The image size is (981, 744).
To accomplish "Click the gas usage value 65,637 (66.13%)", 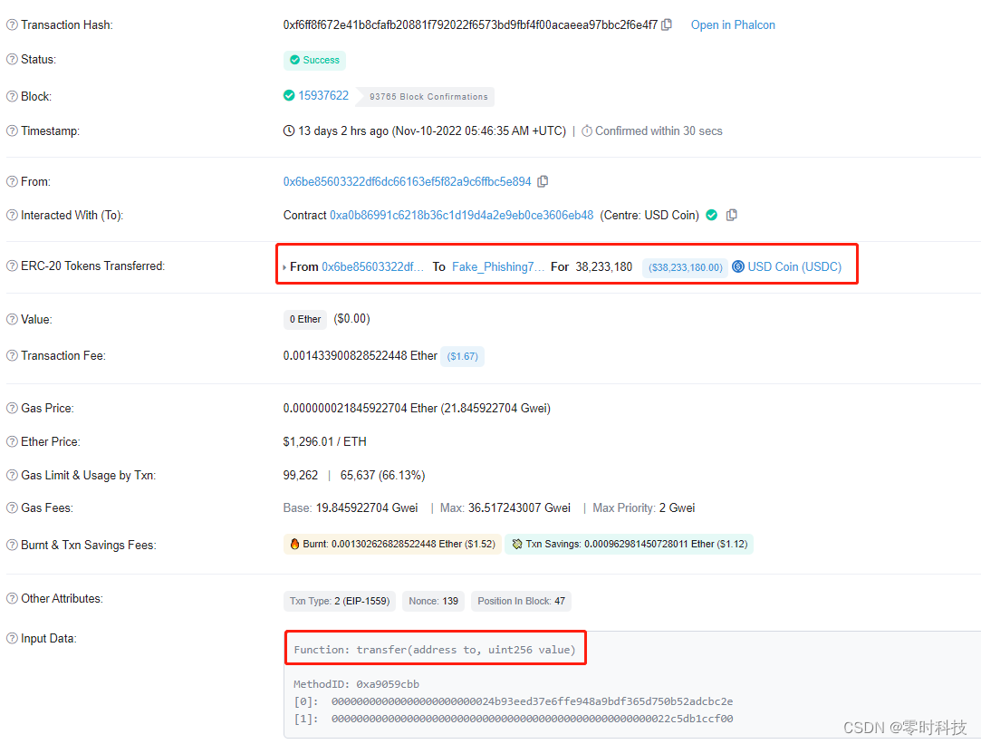I will 383,476.
